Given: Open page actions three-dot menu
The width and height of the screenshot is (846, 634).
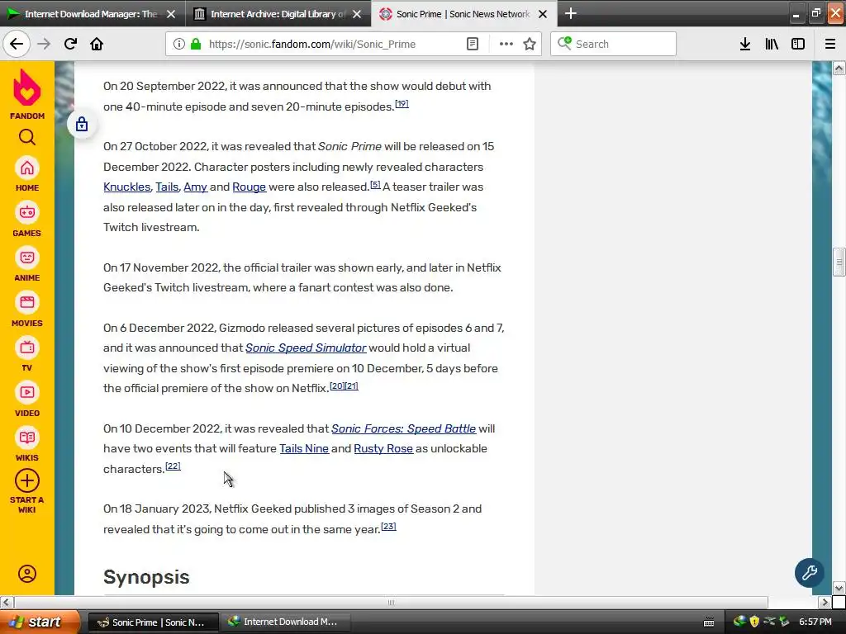Looking at the screenshot, I should click(x=506, y=44).
